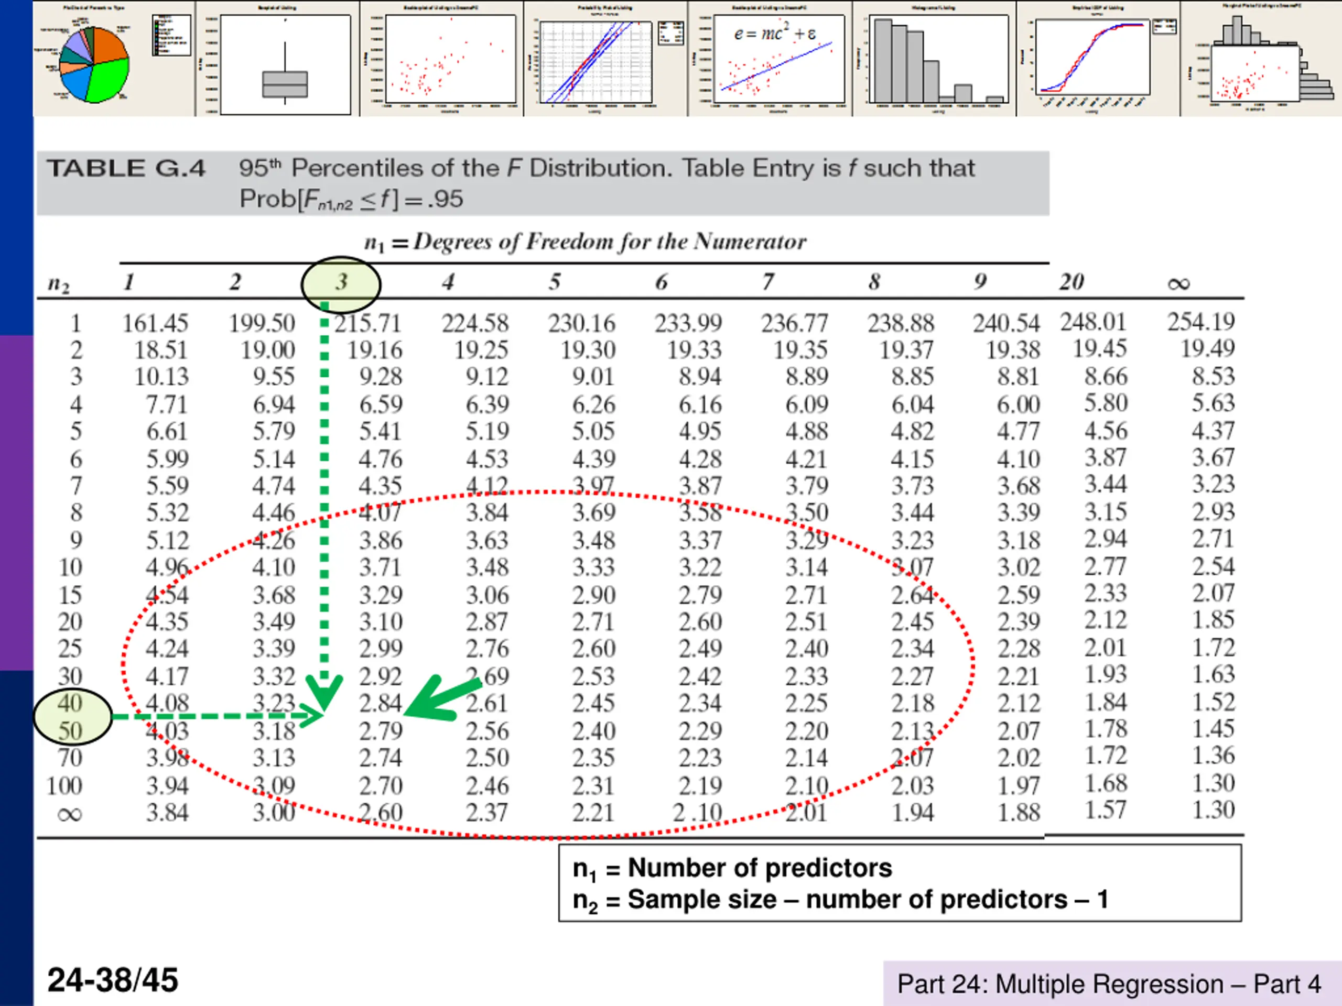This screenshot has height=1006, width=1342.
Task: Click the pie chart thumbnail
Action: (114, 59)
